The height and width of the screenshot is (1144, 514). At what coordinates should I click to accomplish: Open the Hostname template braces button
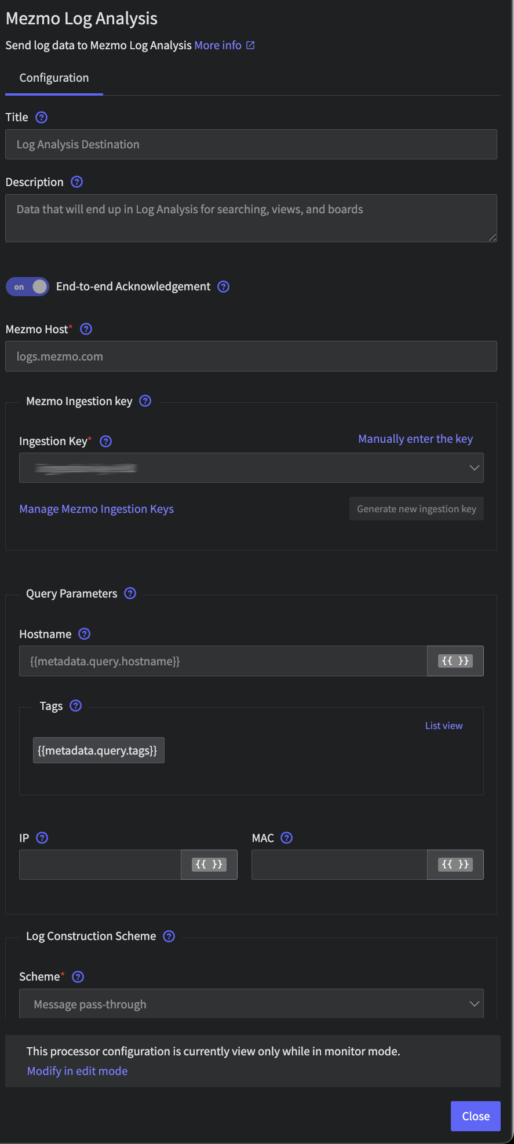pyautogui.click(x=455, y=661)
